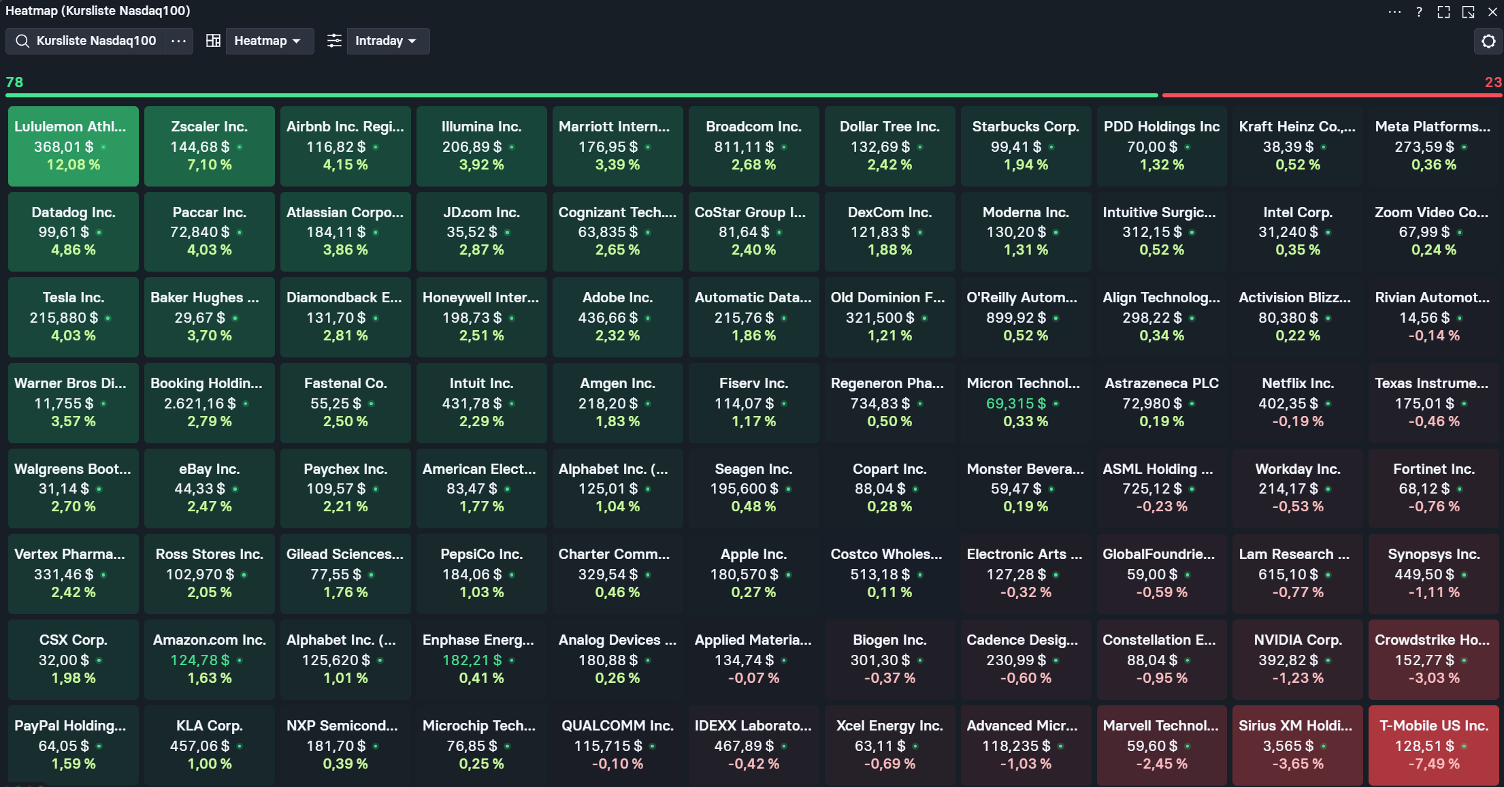The height and width of the screenshot is (787, 1504).
Task: Open the QUALCOMM Inc. tile
Action: [x=618, y=745]
